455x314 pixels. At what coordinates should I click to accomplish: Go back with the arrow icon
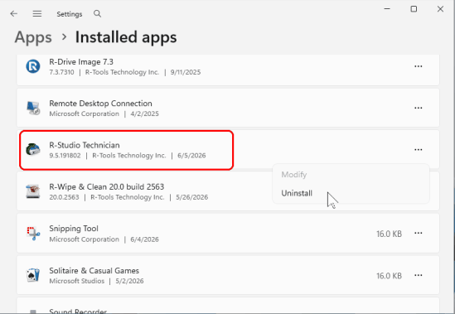[x=13, y=13]
